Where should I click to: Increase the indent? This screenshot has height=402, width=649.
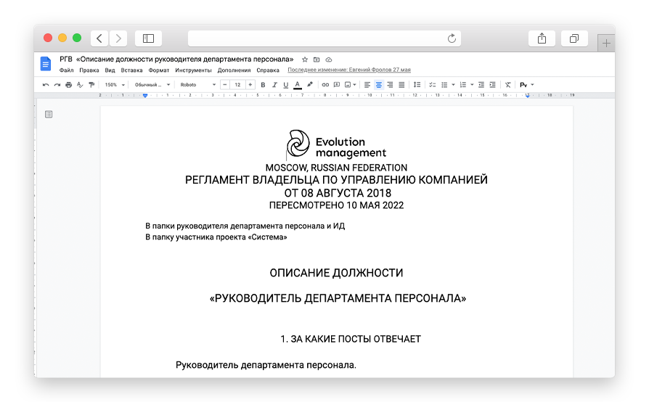click(492, 85)
